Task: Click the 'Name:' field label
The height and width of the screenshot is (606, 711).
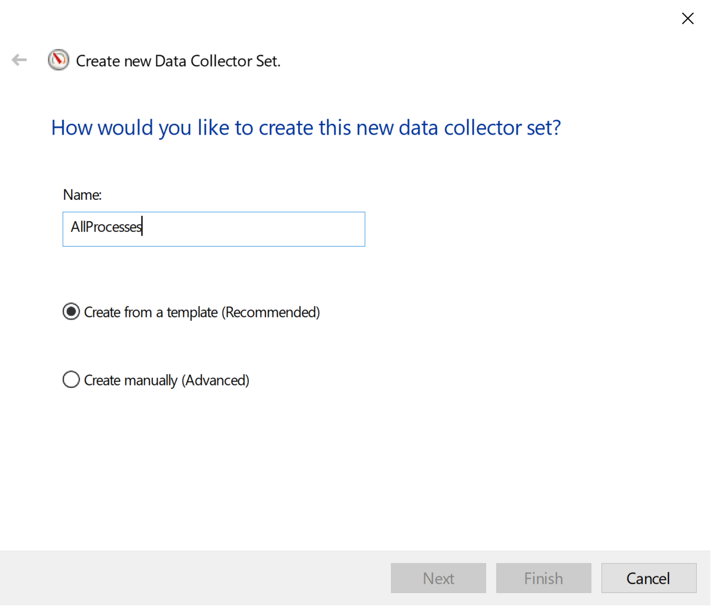Action: 82,194
